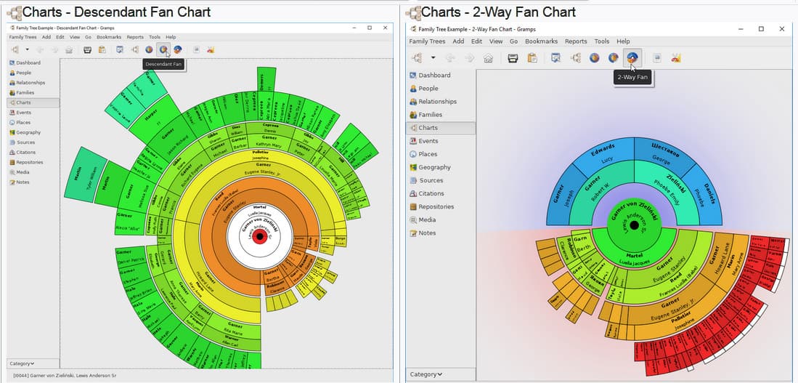Viewport: 798px width, 383px height.
Task: Click black center dot of Descendant fan chart
Action: pos(259,236)
